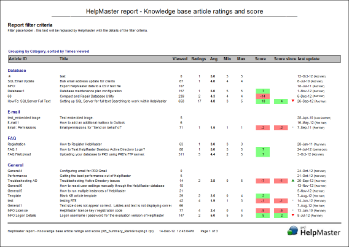Click the FAQ:FileUpload article ID
Image resolution: width=349 pixels, height=247 pixels.
[x=19, y=154]
